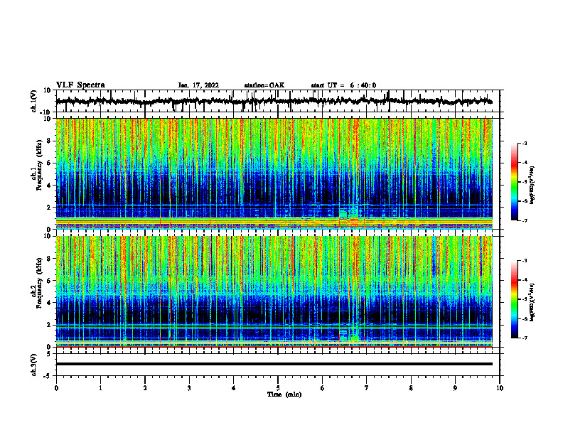This screenshot has height=435, width=563.
Task: Click time axis tick label '3'
Action: click(x=189, y=388)
